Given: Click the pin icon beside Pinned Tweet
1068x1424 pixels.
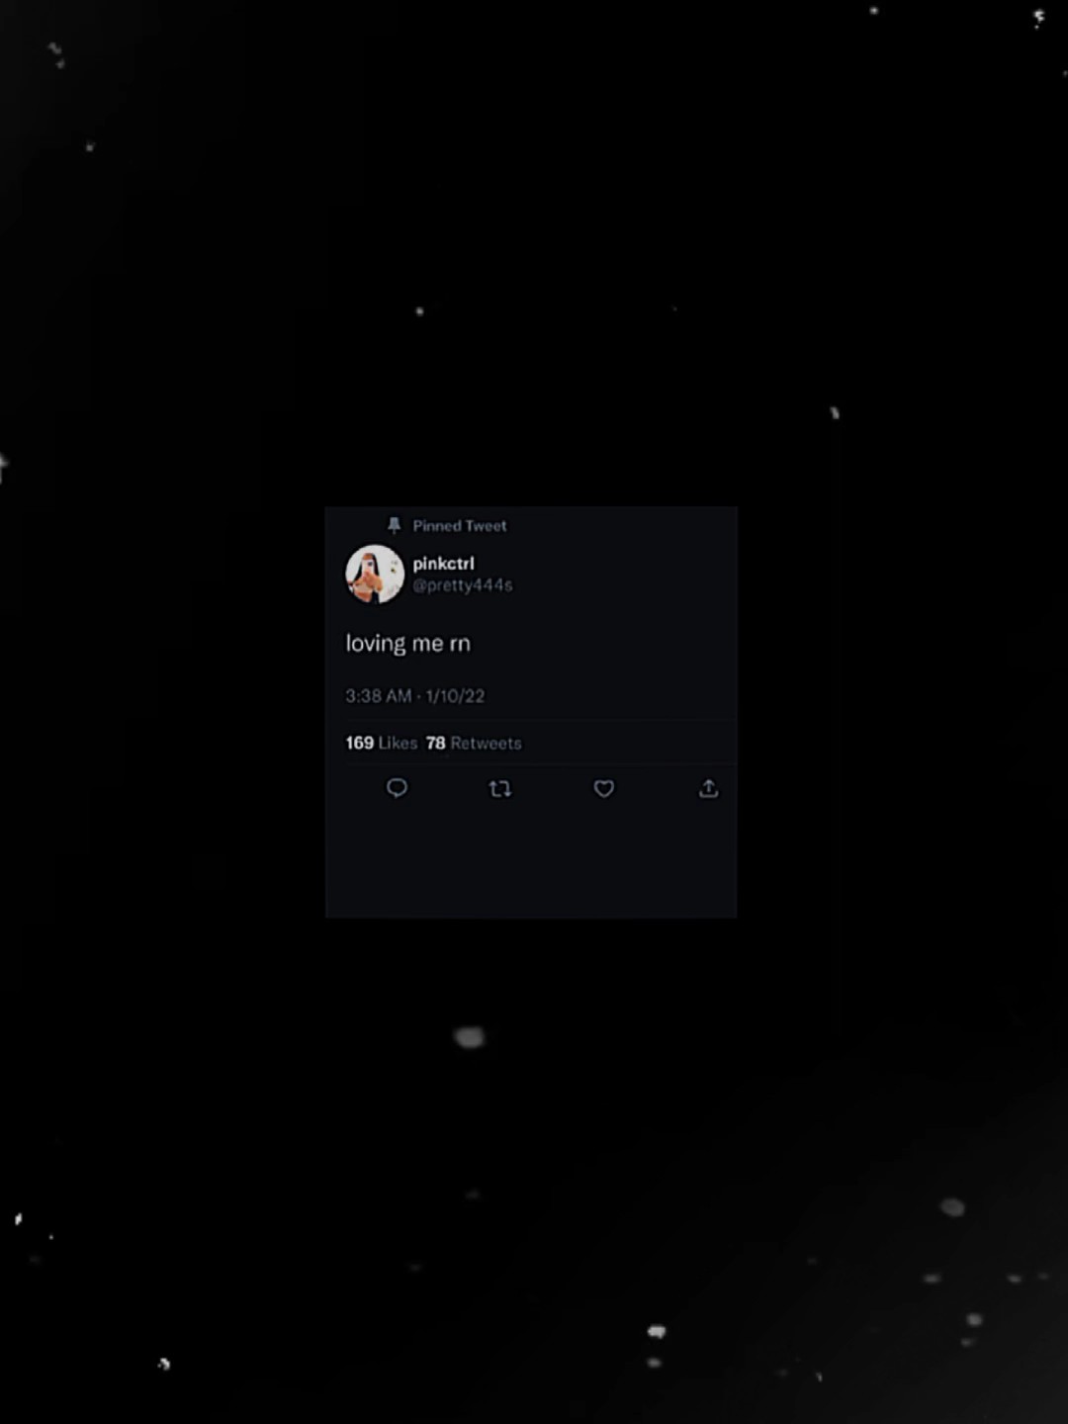Looking at the screenshot, I should pos(394,525).
